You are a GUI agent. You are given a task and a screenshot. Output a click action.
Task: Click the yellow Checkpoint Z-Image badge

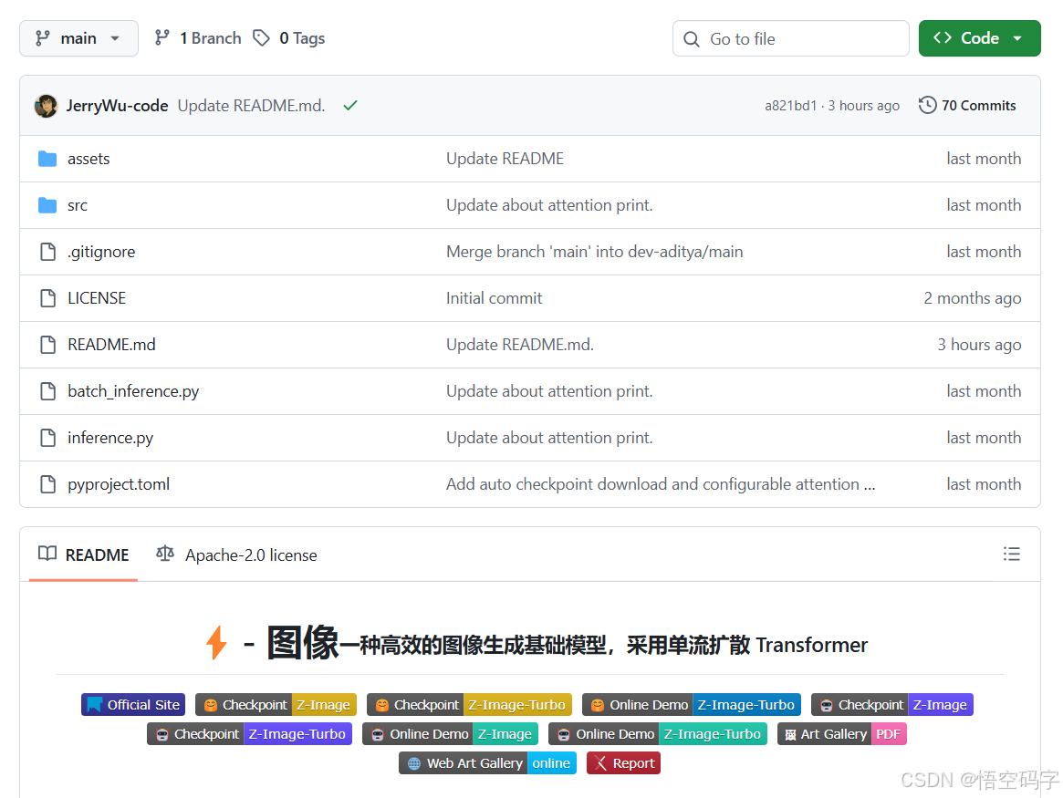pyautogui.click(x=276, y=704)
